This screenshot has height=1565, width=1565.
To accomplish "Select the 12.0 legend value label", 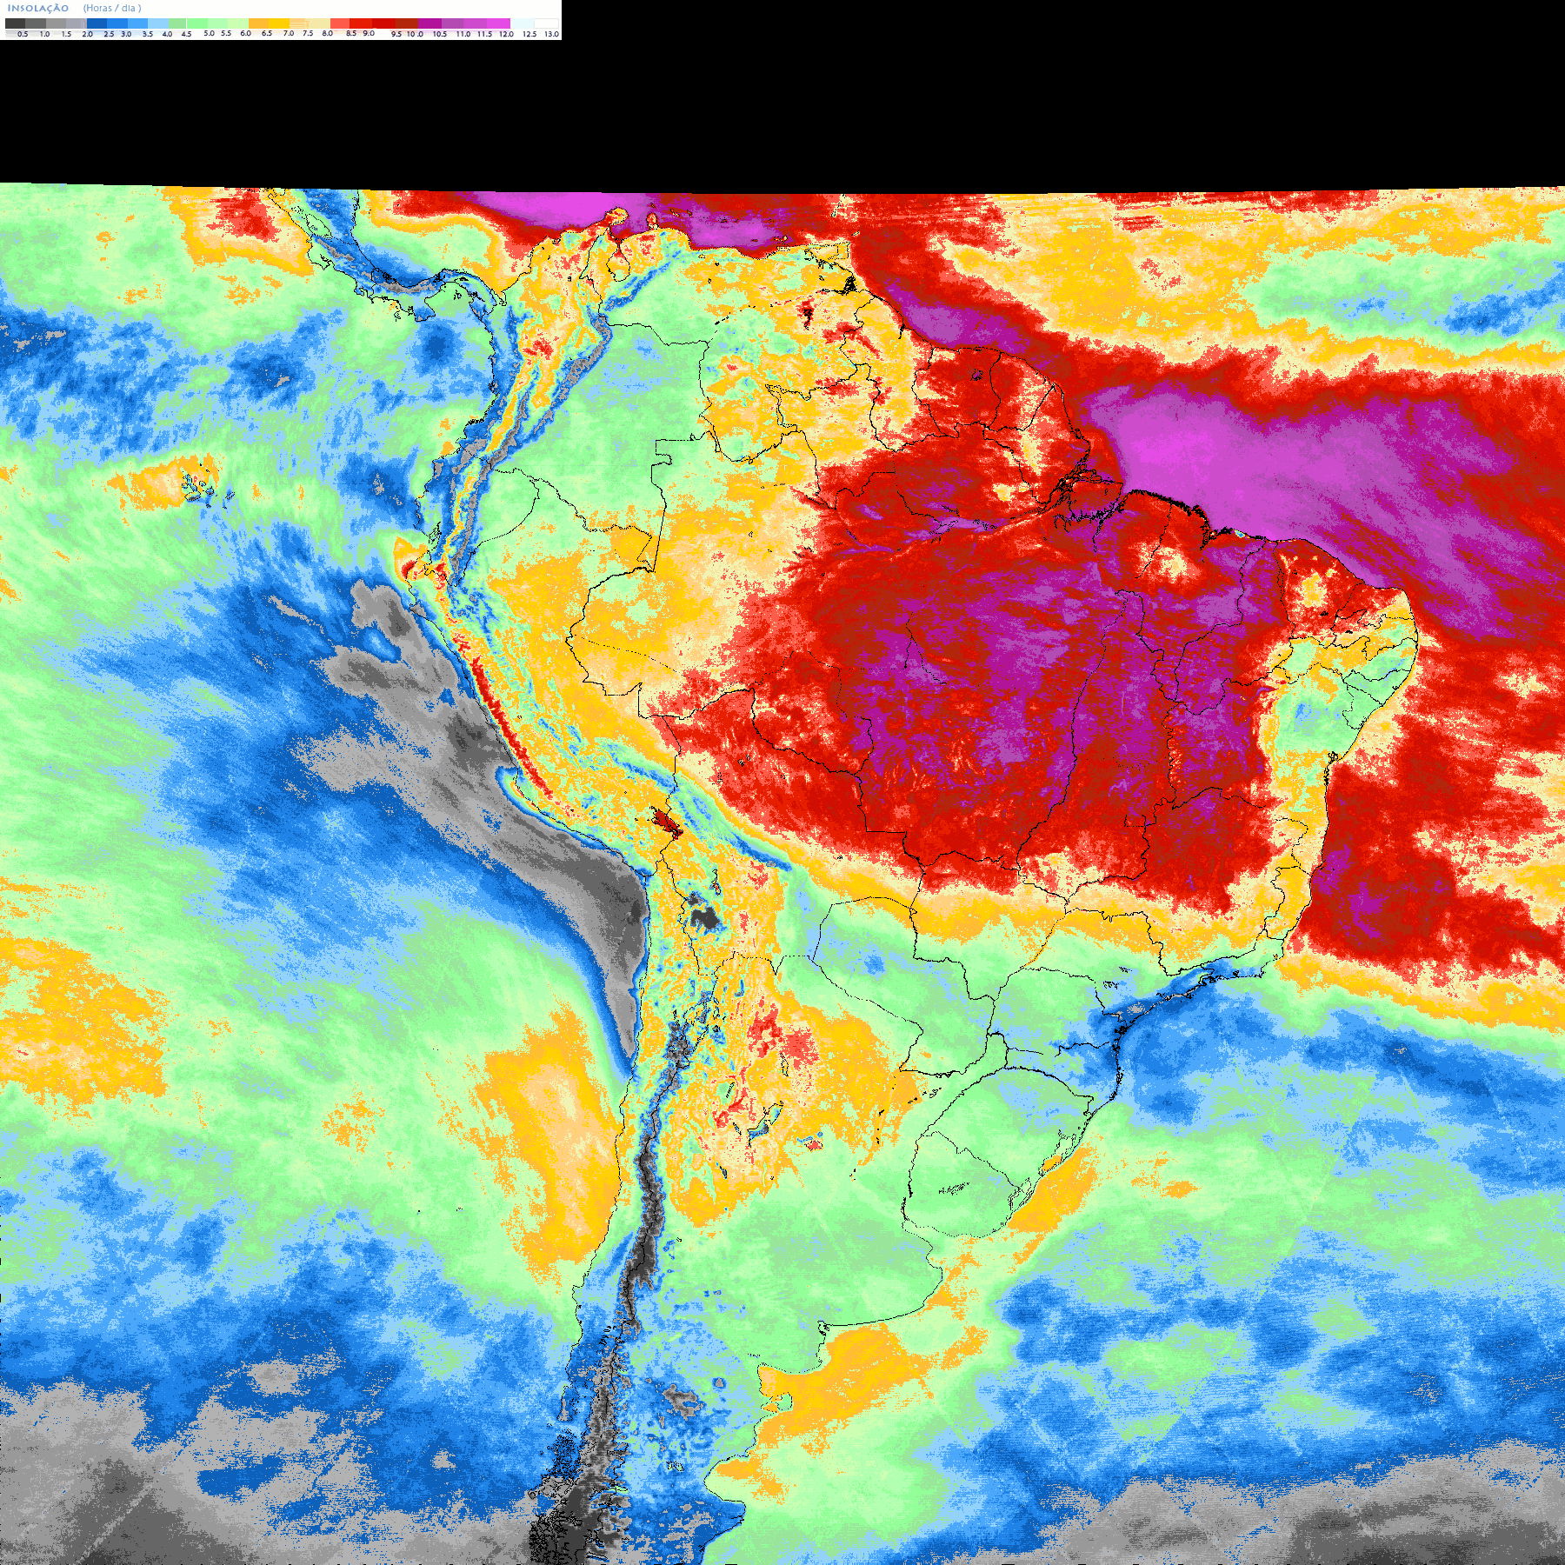I will [506, 34].
